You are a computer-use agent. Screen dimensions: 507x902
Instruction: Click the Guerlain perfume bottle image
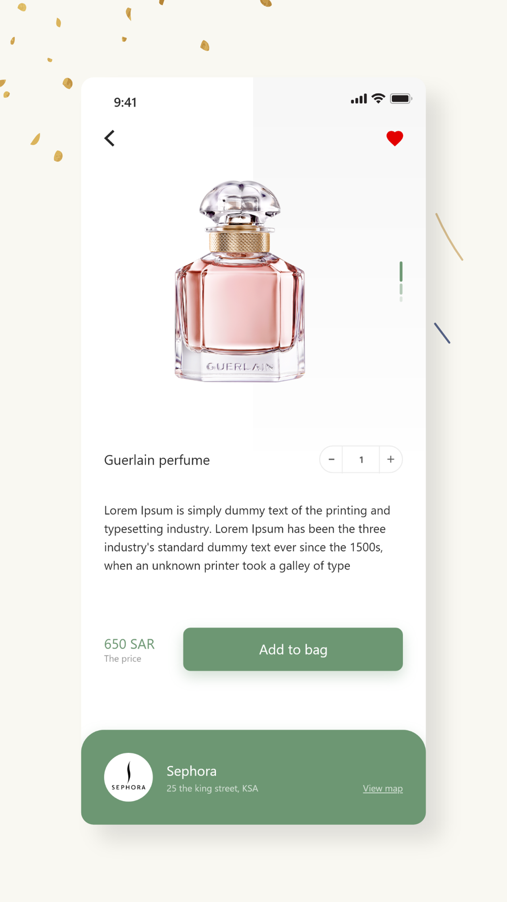(240, 281)
